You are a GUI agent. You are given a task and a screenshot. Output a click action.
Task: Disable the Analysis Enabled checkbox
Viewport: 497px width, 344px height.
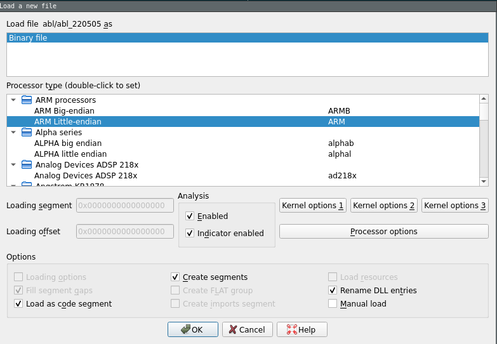coord(190,216)
